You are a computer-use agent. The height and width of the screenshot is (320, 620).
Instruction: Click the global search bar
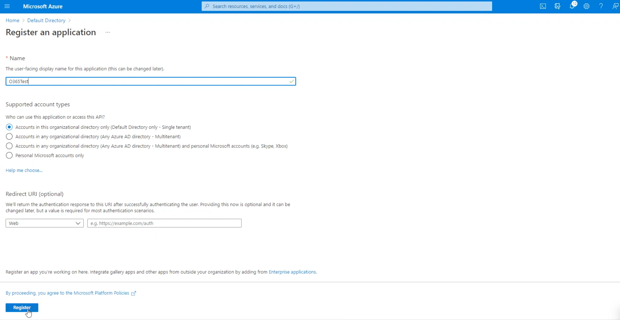coord(346,6)
